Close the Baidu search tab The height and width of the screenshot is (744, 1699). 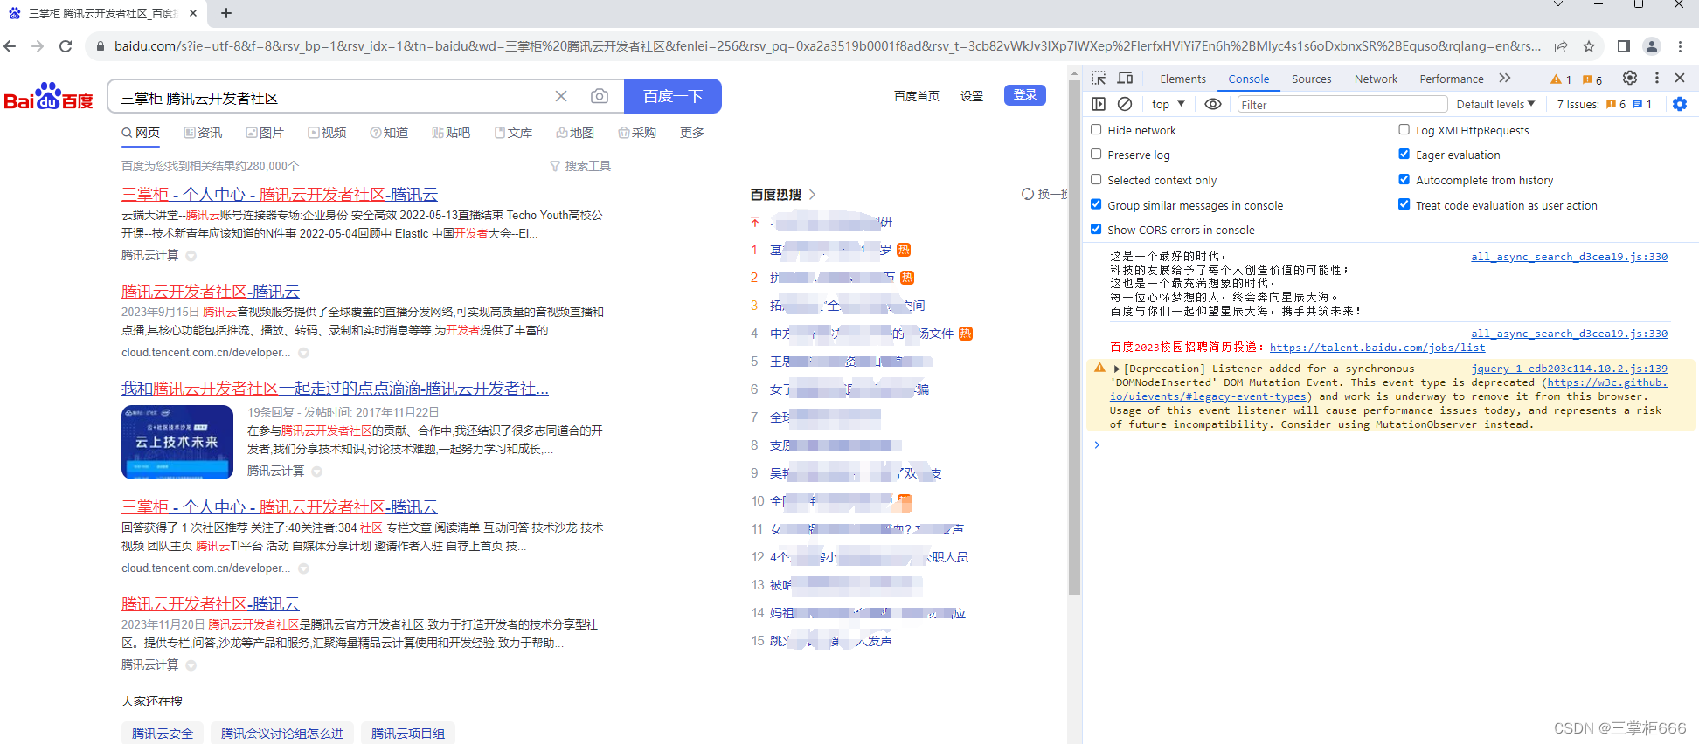pyautogui.click(x=193, y=13)
